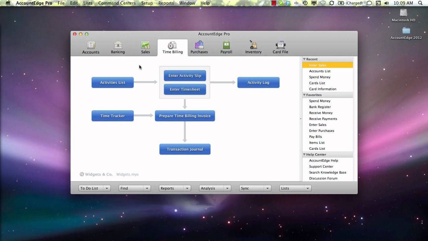Click the battery Charged status icon
428x241 pixels.
coord(350,3)
